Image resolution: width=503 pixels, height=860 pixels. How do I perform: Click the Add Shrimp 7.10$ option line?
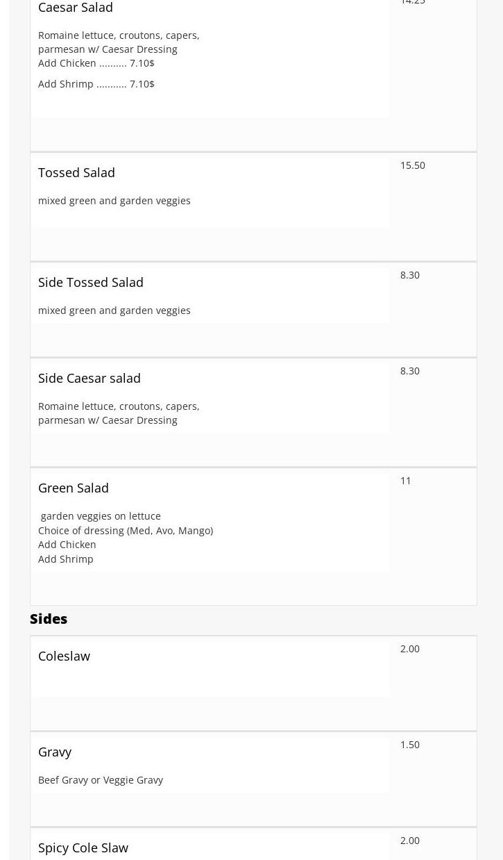coord(96,84)
